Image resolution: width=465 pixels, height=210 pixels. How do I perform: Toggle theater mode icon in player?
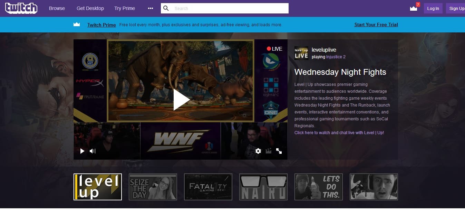268,151
